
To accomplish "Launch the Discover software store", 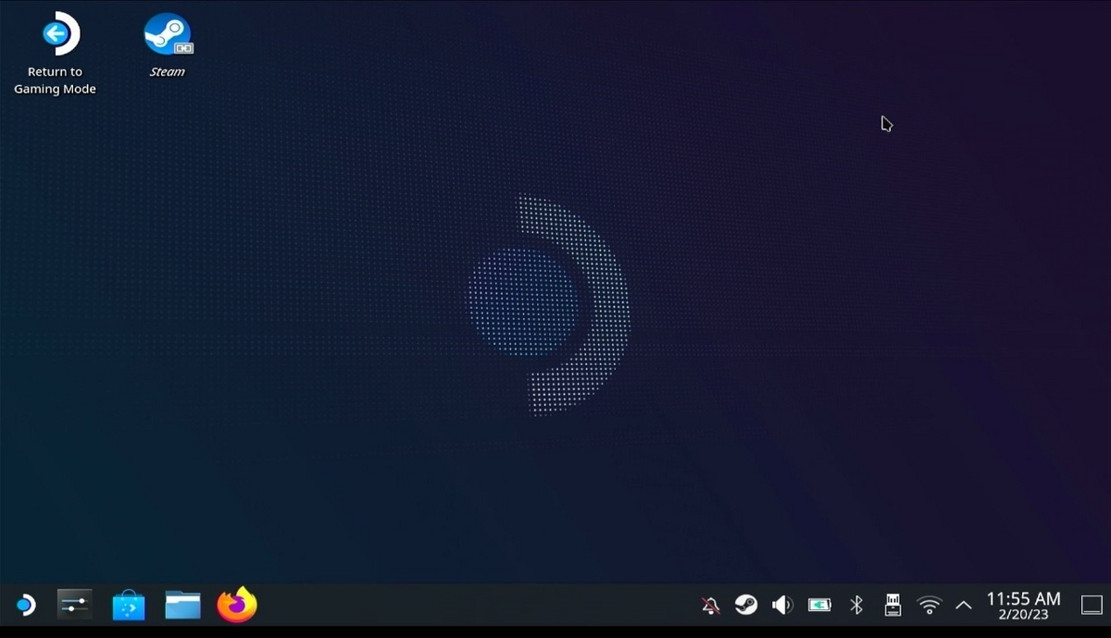I will click(129, 606).
